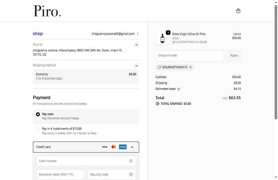Click the Mastercard icon
Image resolution: width=278 pixels, height=180 pixels.
[114, 147]
